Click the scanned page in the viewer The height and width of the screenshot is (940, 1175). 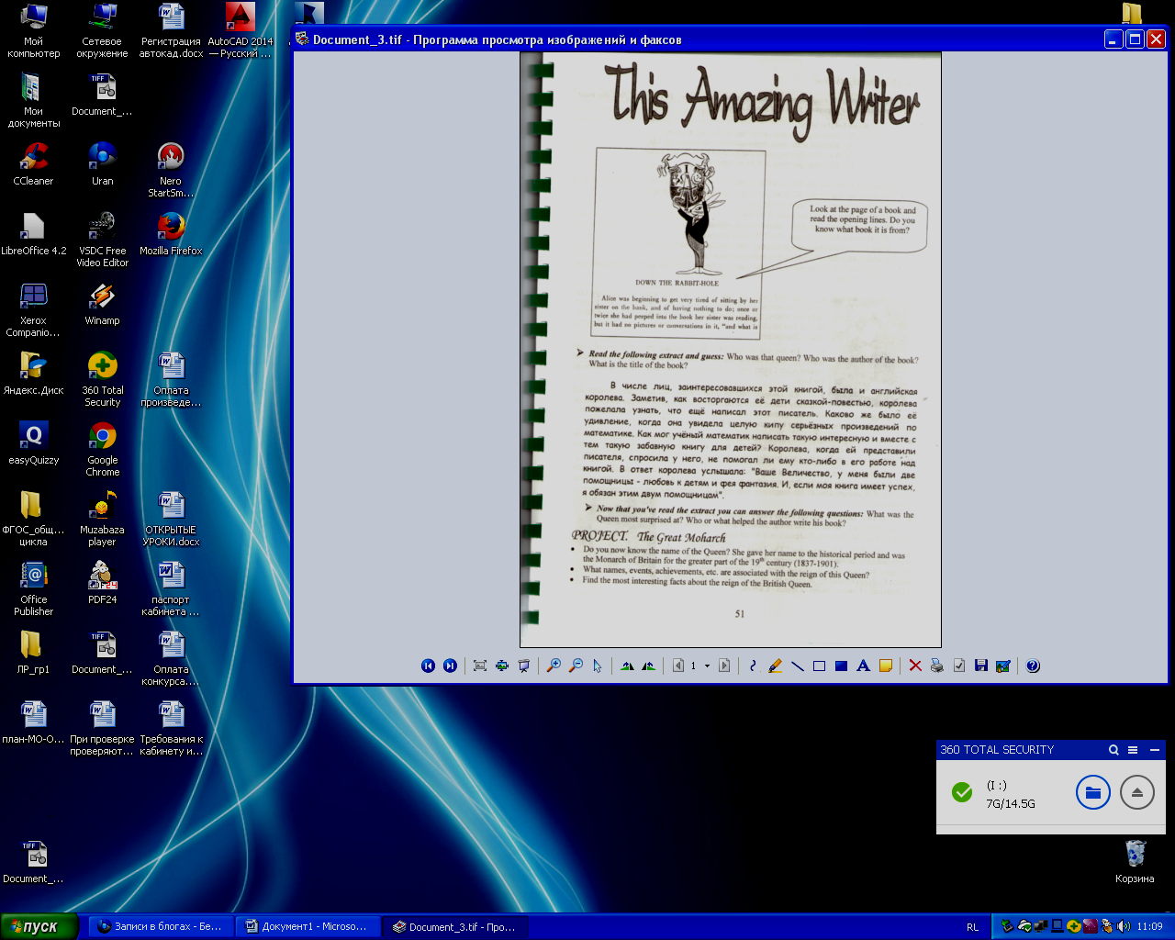(731, 350)
